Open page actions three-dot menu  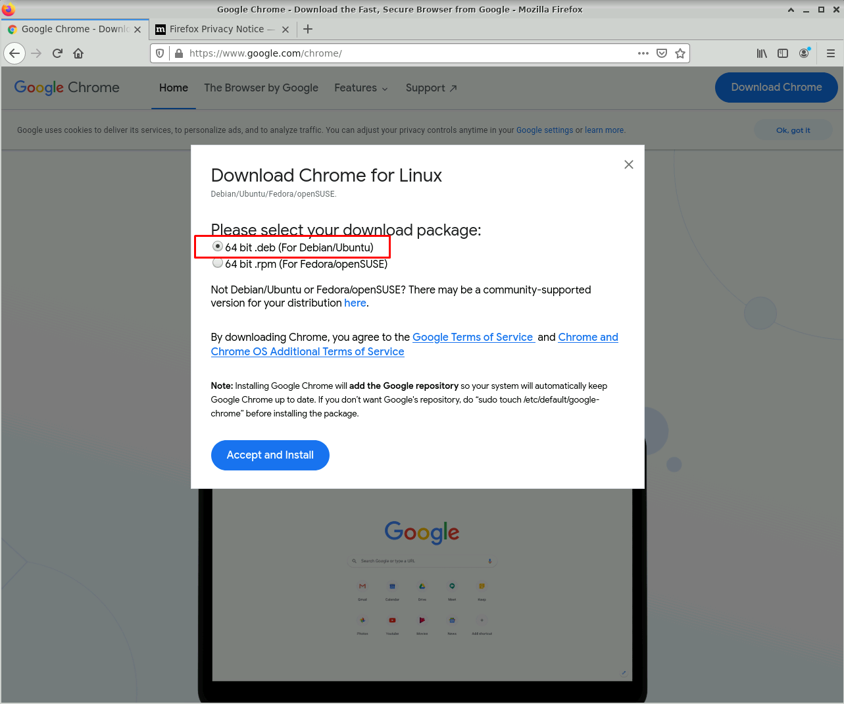coord(643,53)
